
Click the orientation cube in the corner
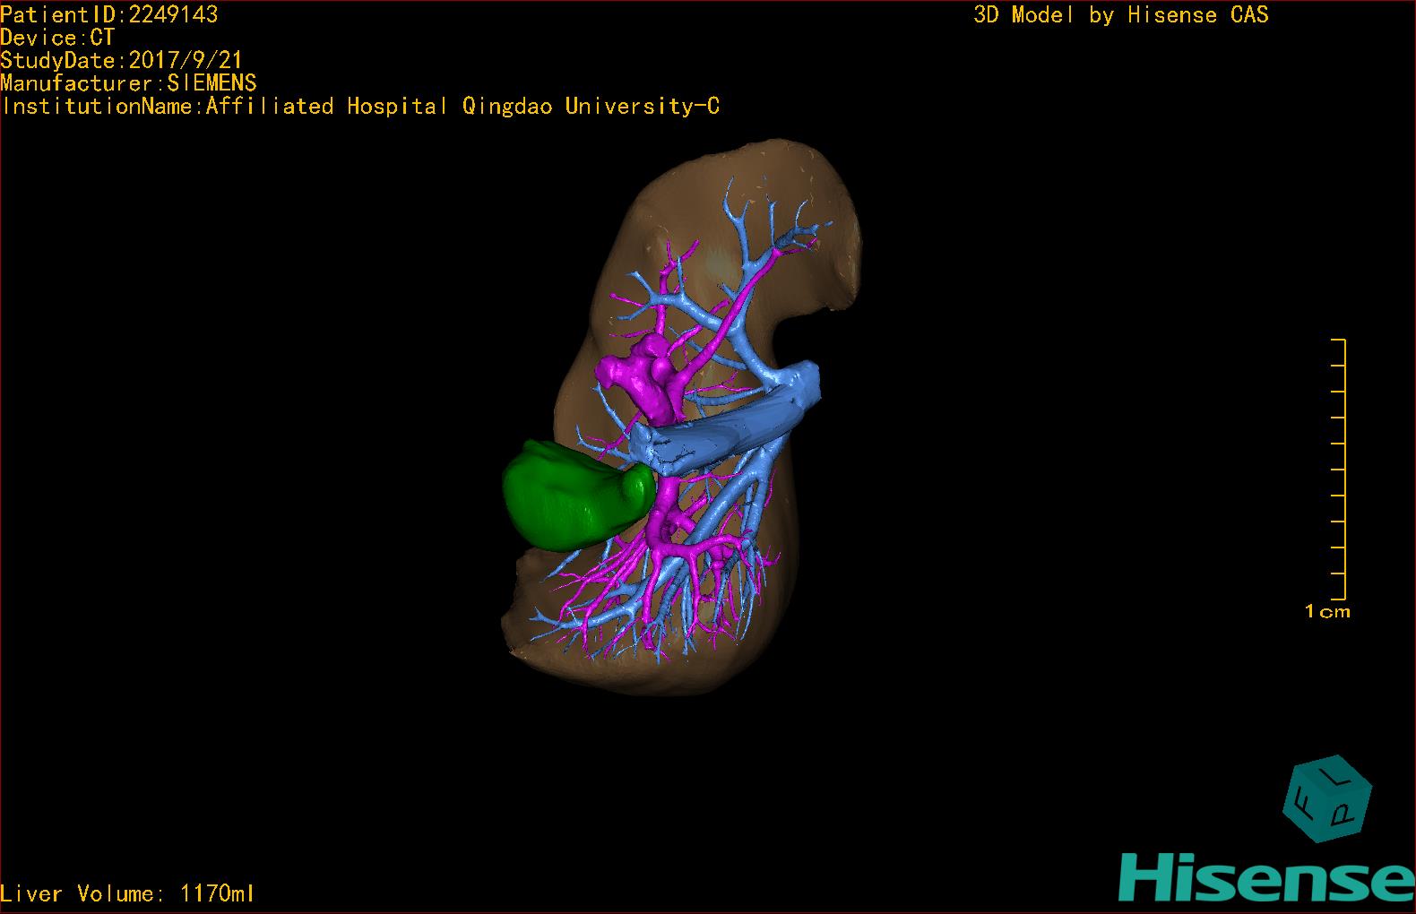coord(1327,798)
